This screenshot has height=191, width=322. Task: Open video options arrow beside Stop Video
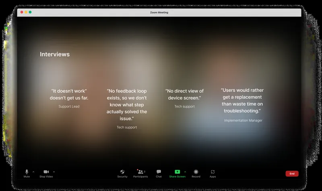[54, 172]
